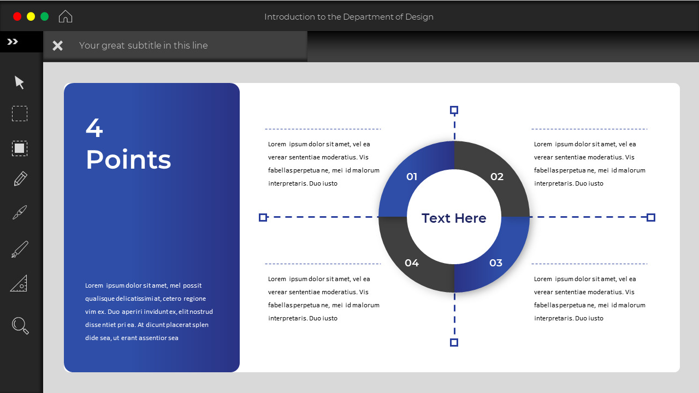Activate the Zoom magnifier tool
This screenshot has height=393, width=699.
[19, 325]
